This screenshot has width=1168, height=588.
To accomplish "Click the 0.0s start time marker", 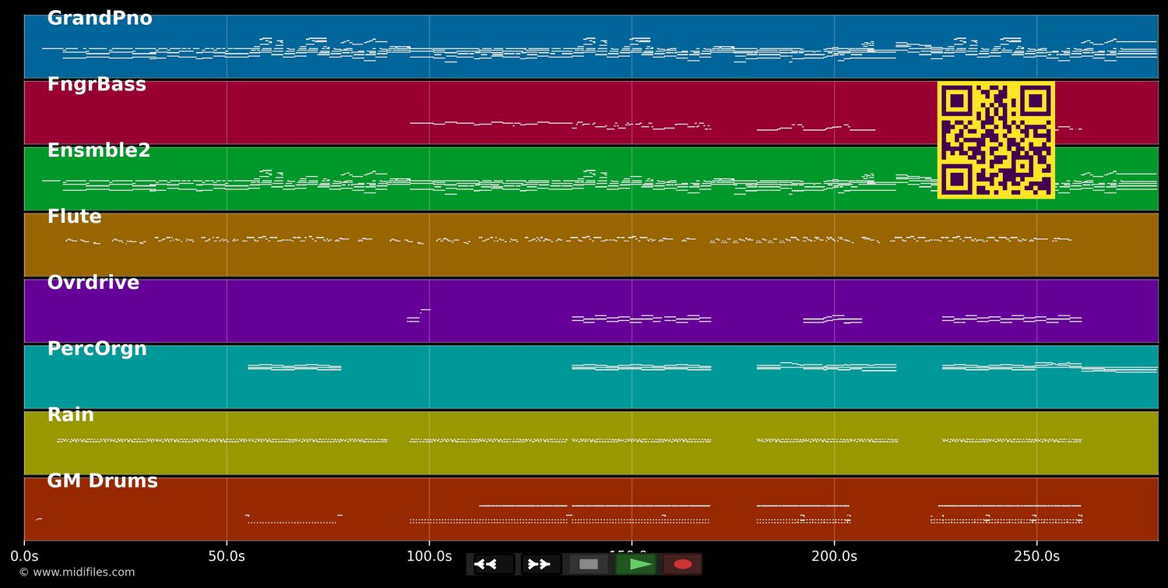I will point(24,556).
